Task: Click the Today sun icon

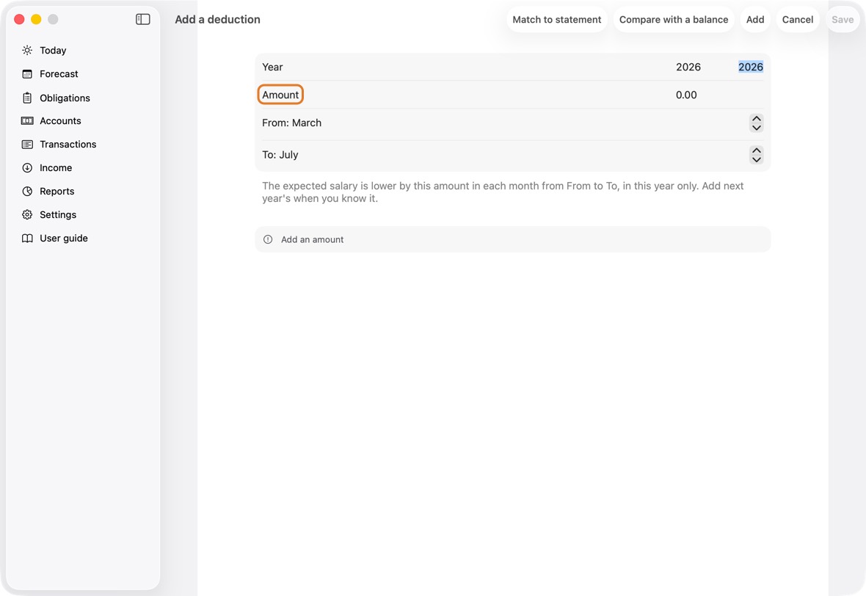Action: 27,50
